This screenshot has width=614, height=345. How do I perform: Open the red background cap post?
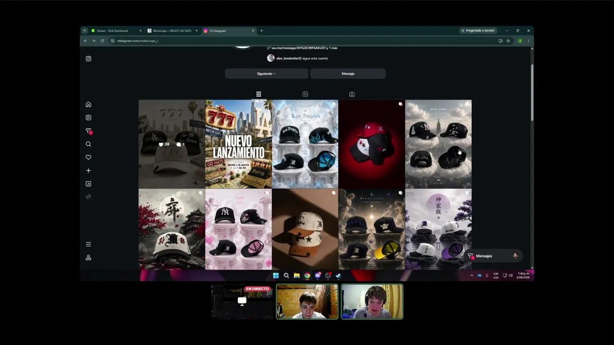(372, 144)
